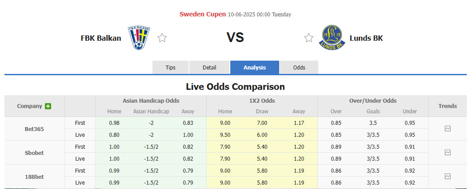
Task: Click the FBK Balkan team name
Action: click(x=101, y=38)
